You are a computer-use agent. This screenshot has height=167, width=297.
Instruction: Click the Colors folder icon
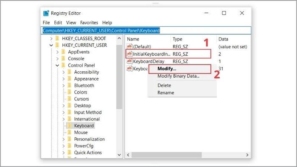point(70,92)
